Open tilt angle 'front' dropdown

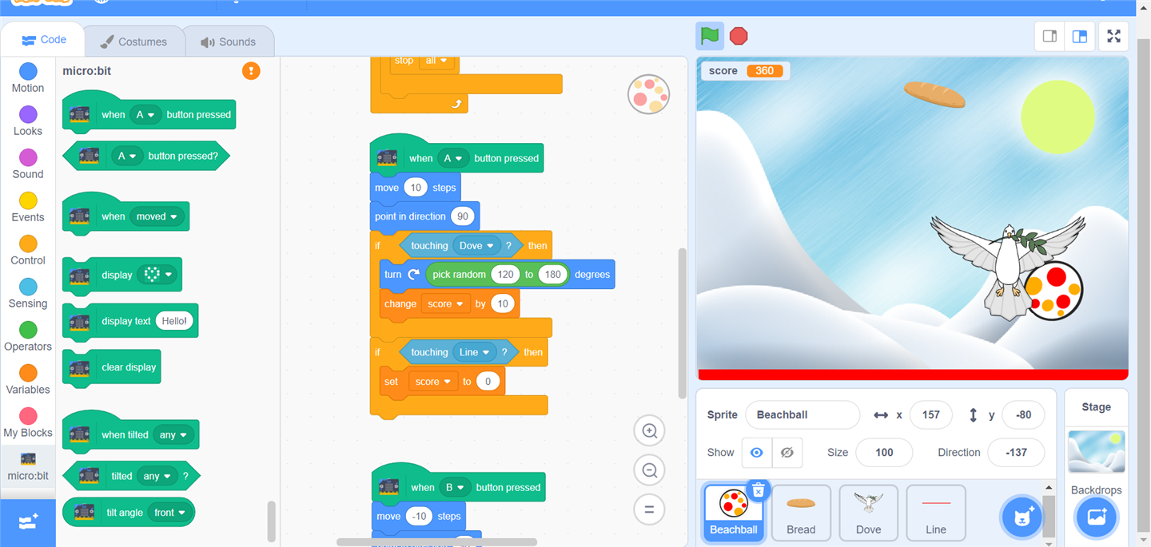pyautogui.click(x=181, y=513)
